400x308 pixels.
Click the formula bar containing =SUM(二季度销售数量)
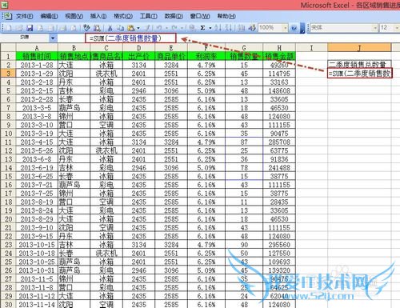click(x=130, y=38)
